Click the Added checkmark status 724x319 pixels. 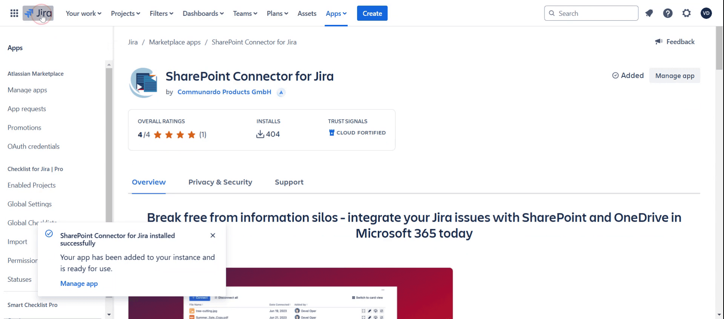point(628,75)
